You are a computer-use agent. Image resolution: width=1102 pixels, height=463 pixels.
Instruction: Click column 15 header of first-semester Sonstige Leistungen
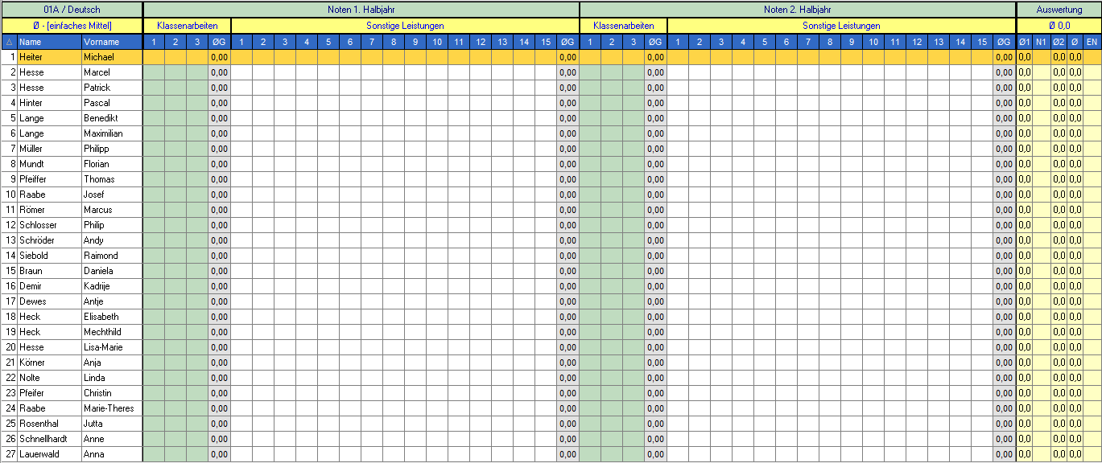(546, 42)
